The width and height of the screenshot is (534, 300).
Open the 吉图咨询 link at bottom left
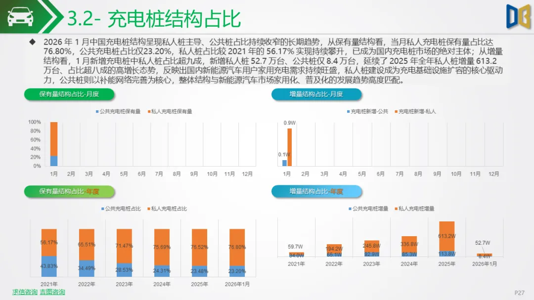[x=53, y=292]
